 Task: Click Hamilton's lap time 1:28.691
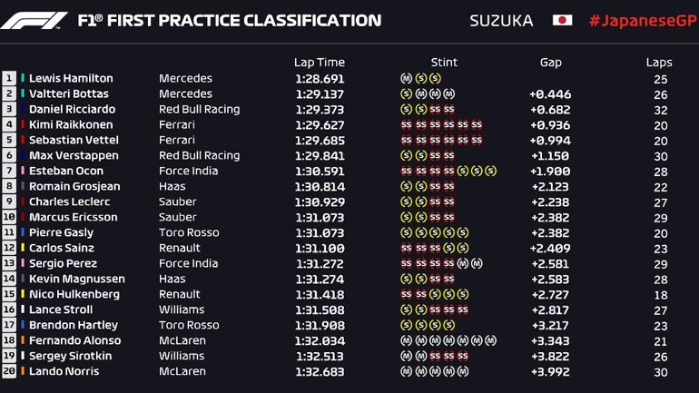tap(320, 79)
